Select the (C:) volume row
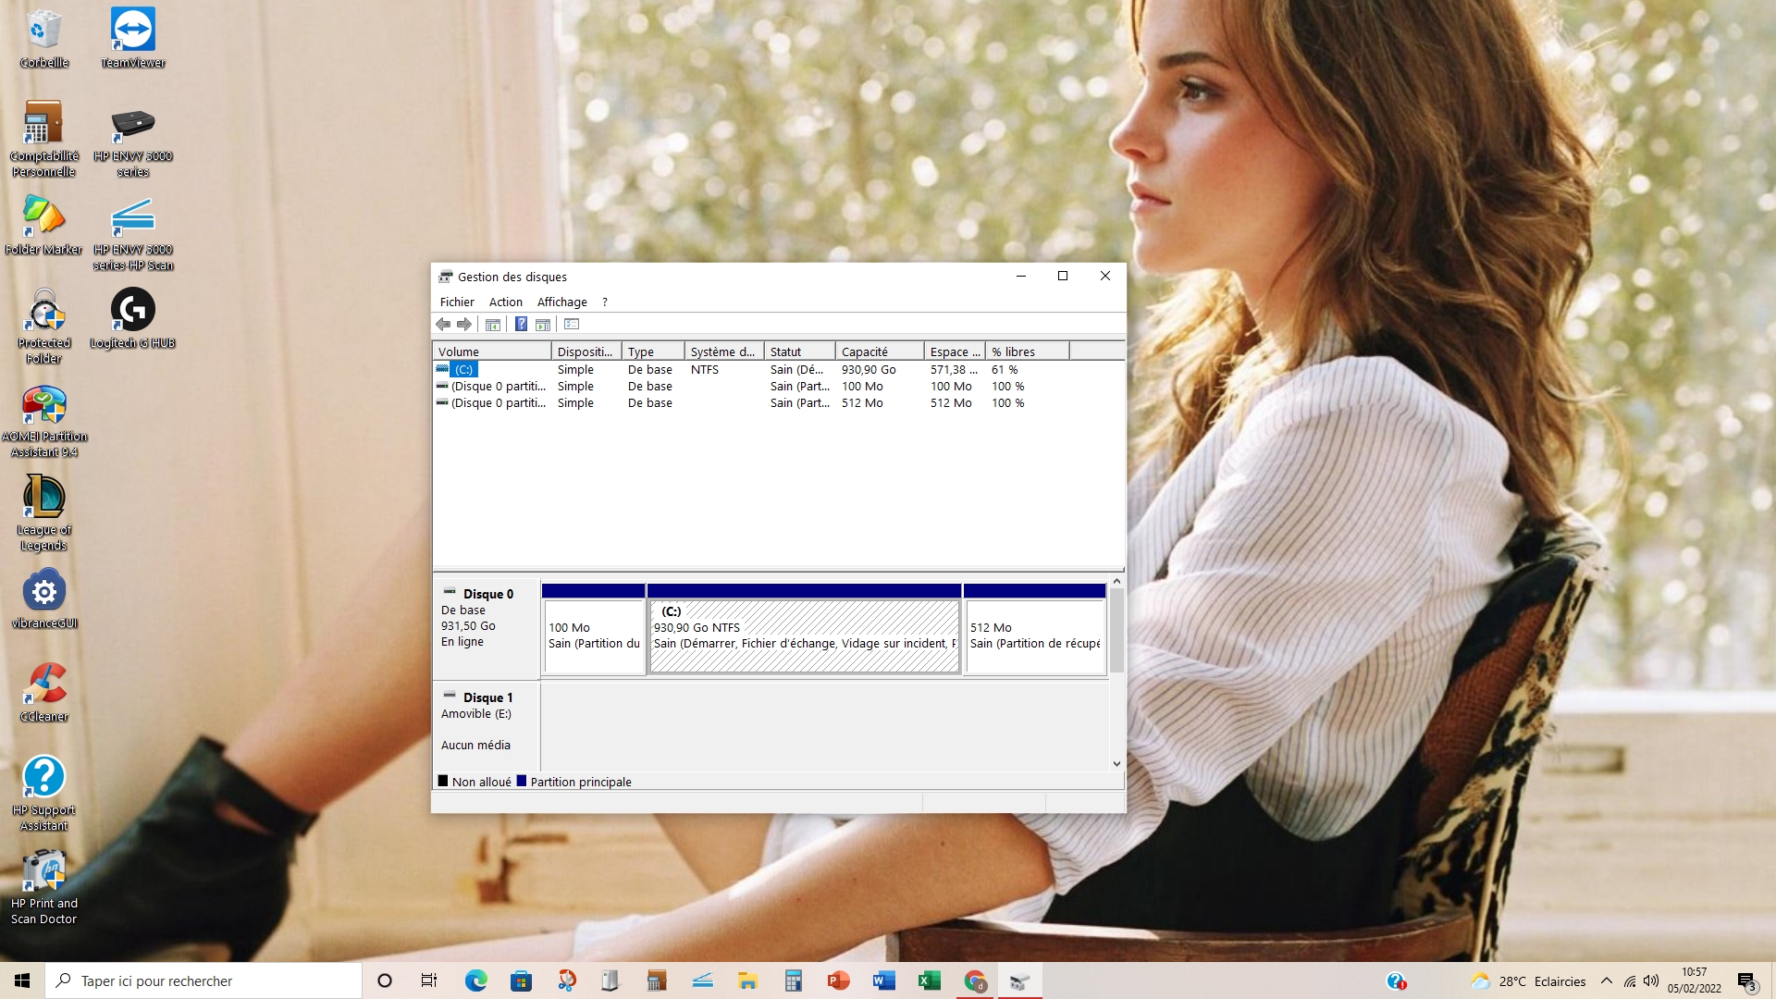1776x999 pixels. (x=463, y=370)
